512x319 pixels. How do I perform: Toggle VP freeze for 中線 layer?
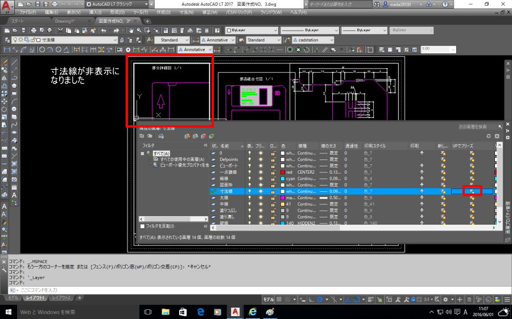pyautogui.click(x=472, y=204)
